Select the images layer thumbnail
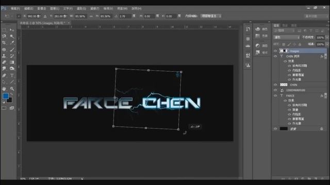This screenshot has width=330, height=185. point(284,51)
